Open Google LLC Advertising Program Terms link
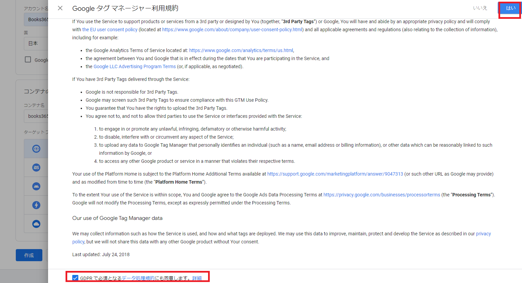Viewport: 522px width, 283px height. pyautogui.click(x=134, y=66)
